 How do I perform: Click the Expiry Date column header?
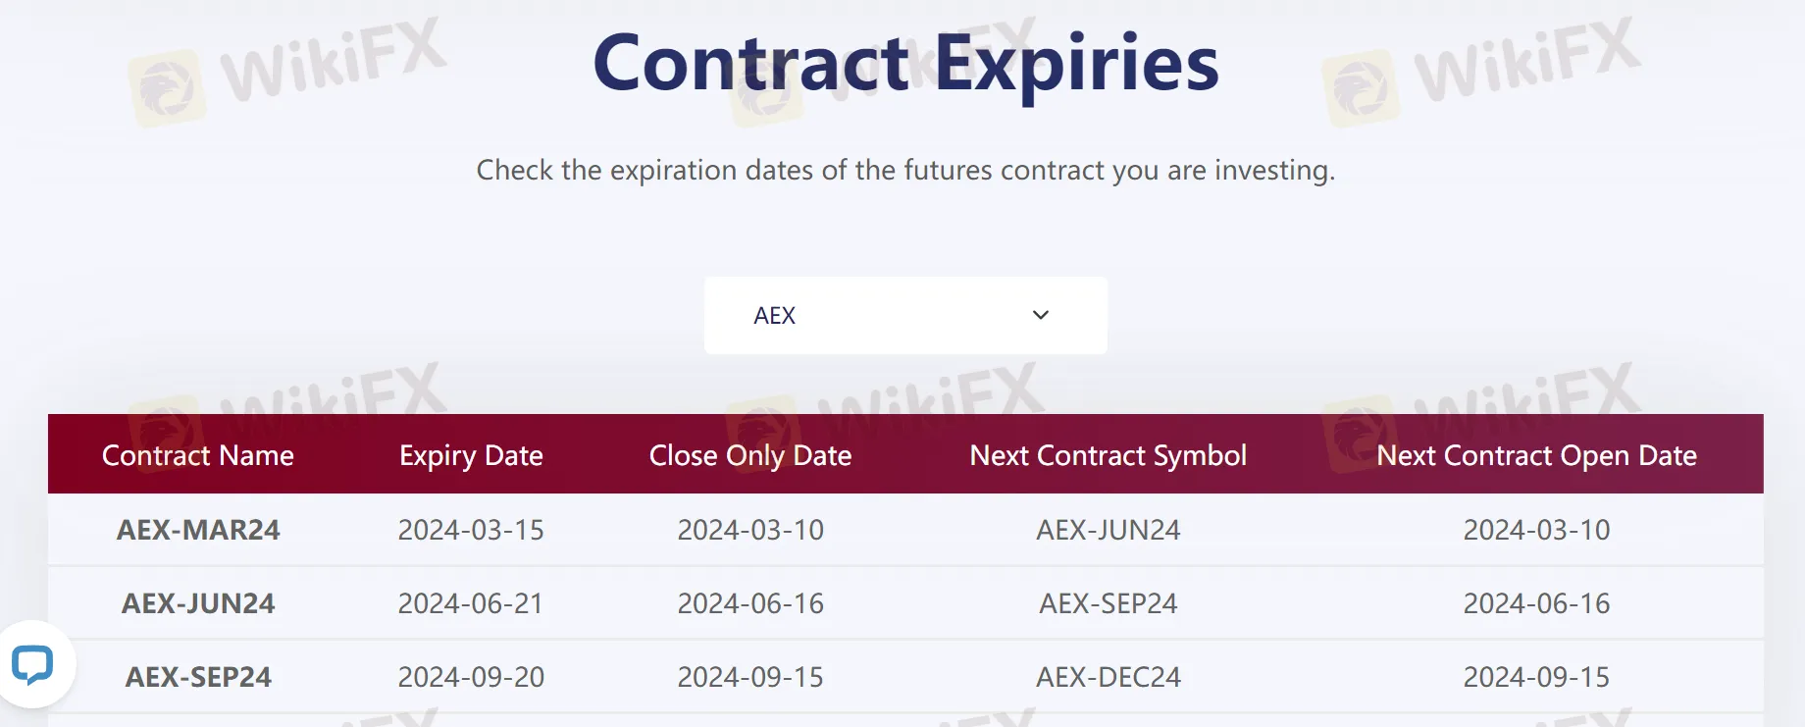point(471,455)
